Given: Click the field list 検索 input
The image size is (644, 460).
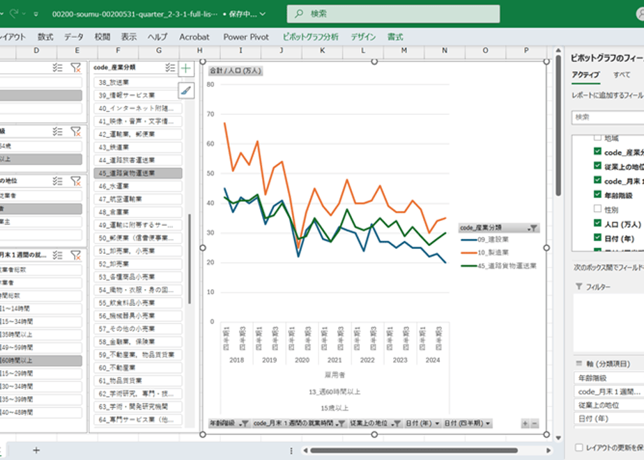Looking at the screenshot, I should 608,118.
